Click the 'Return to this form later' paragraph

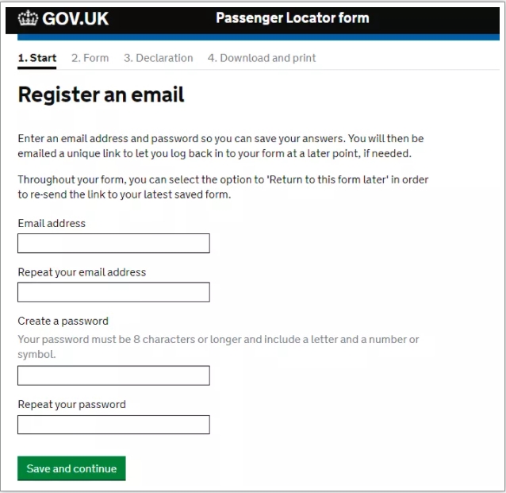223,187
